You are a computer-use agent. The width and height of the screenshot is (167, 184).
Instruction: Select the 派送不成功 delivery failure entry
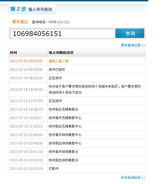click(x=95, y=89)
